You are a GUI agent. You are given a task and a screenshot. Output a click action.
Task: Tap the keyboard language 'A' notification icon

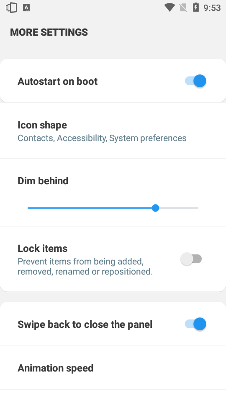point(26,8)
